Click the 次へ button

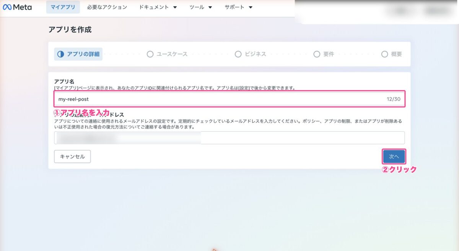point(394,157)
